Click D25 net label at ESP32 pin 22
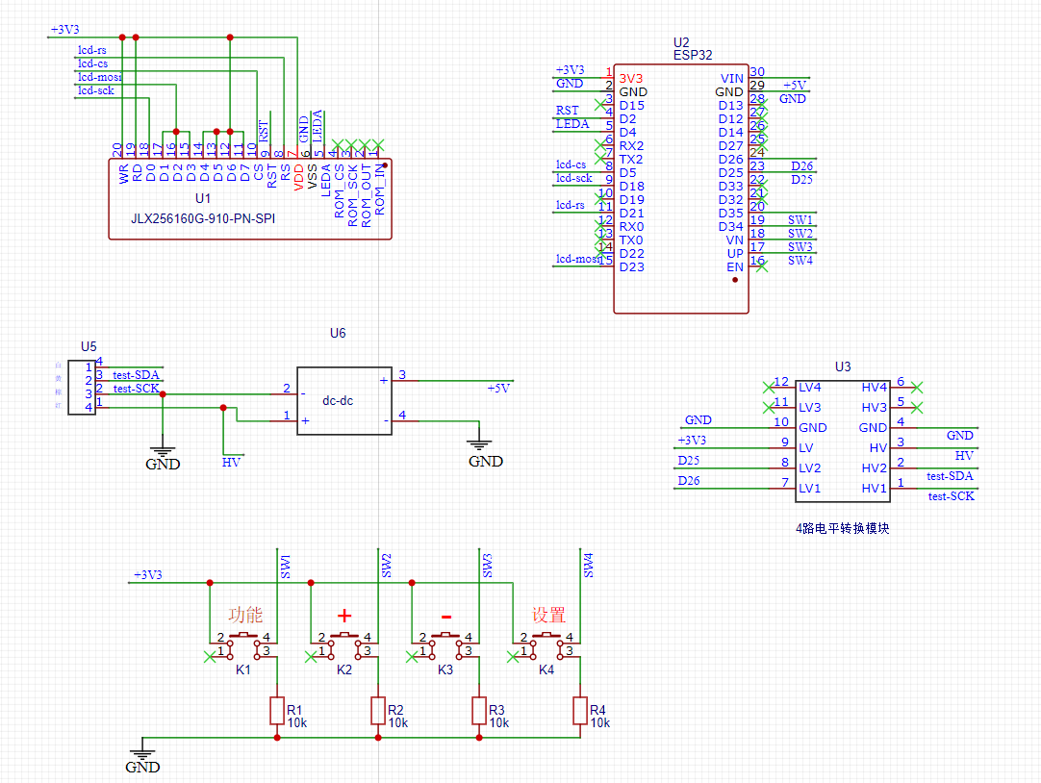Image resolution: width=1041 pixels, height=783 pixels. click(802, 179)
